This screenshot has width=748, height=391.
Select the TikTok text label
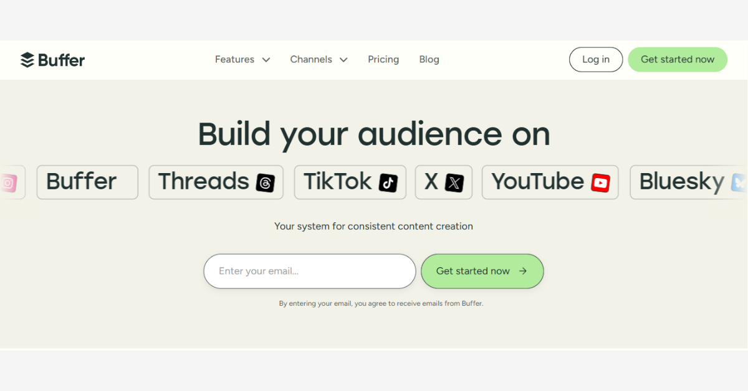pos(338,182)
